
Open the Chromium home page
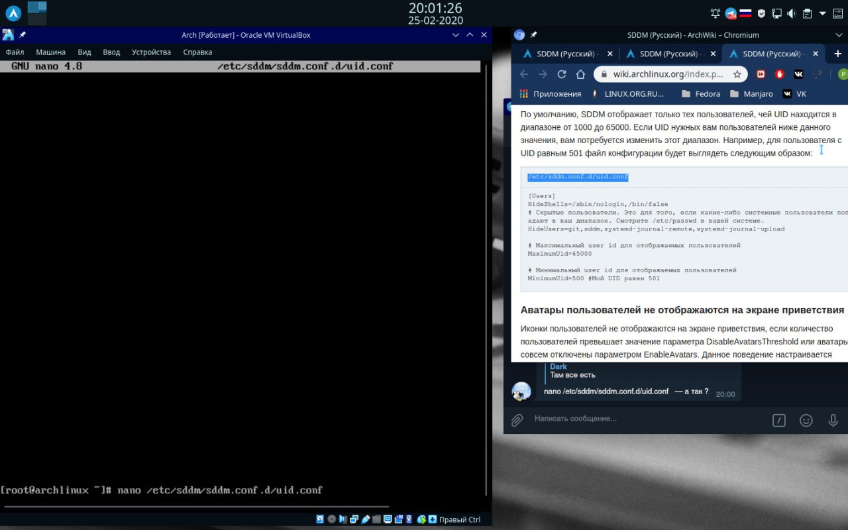click(580, 74)
